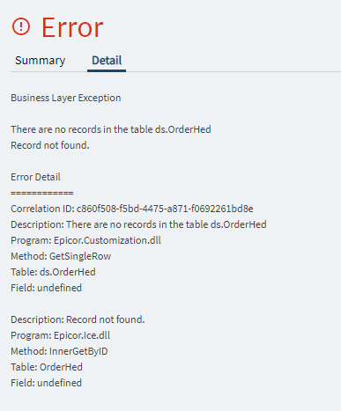Click the Business Layer Exception line
Screen dimensions: 341x411
pyautogui.click(x=66, y=98)
